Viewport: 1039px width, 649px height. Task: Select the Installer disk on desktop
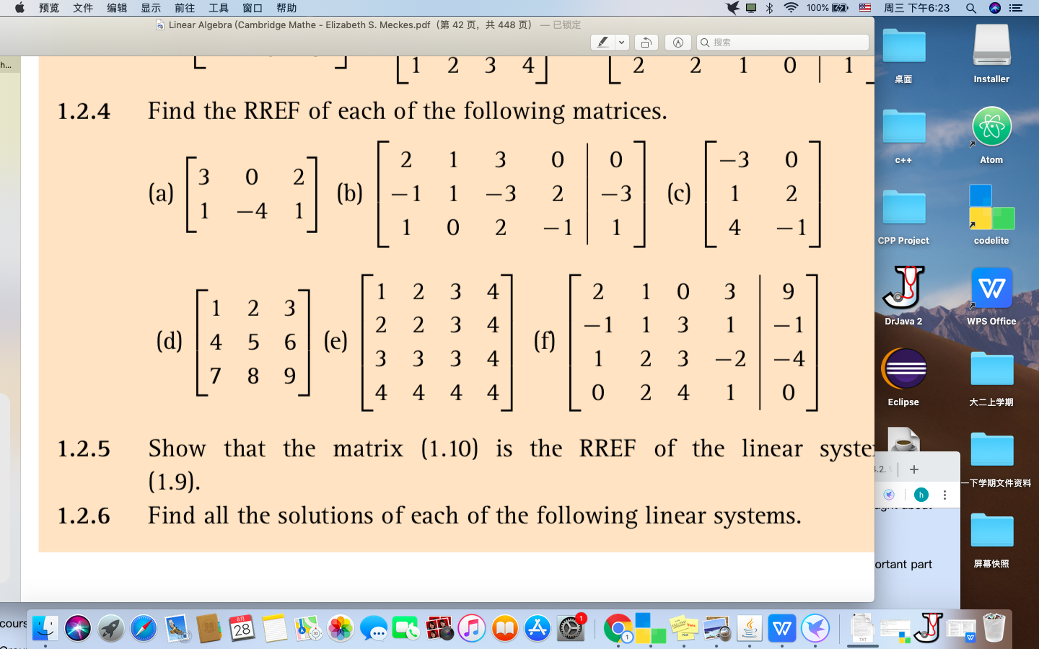point(991,53)
